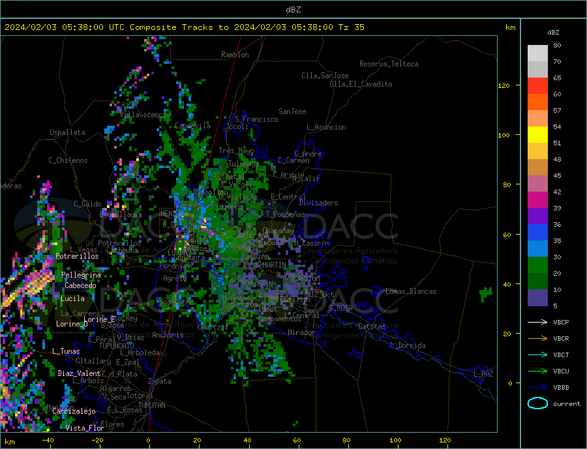
Task: Click the 'dBZ' title at top center
Action: (x=293, y=10)
